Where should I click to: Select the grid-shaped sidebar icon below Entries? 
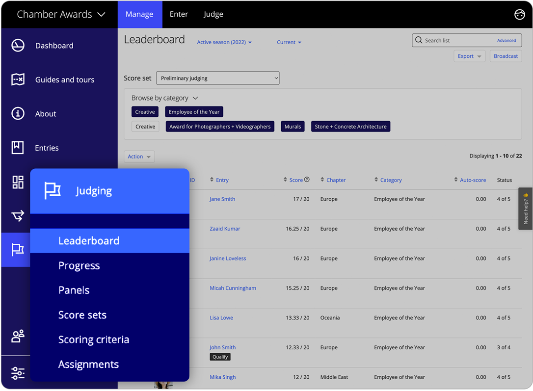tap(18, 182)
